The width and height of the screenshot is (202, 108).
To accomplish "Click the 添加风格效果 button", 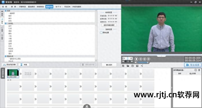I will pyautogui.click(x=9, y=65).
